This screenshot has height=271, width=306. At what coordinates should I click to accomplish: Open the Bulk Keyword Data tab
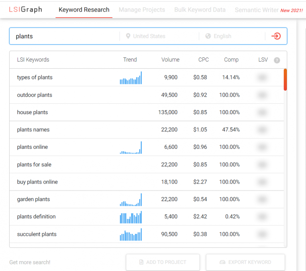pyautogui.click(x=200, y=10)
